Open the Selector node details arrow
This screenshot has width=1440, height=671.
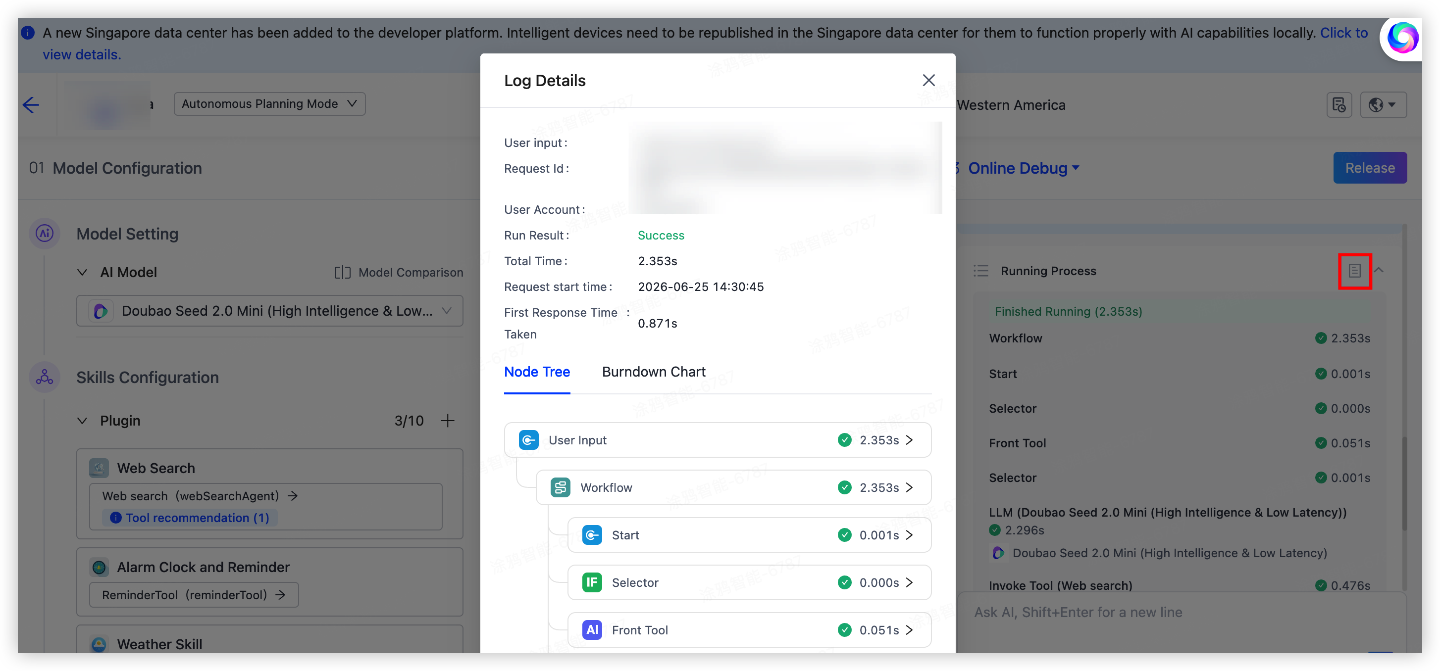tap(910, 582)
